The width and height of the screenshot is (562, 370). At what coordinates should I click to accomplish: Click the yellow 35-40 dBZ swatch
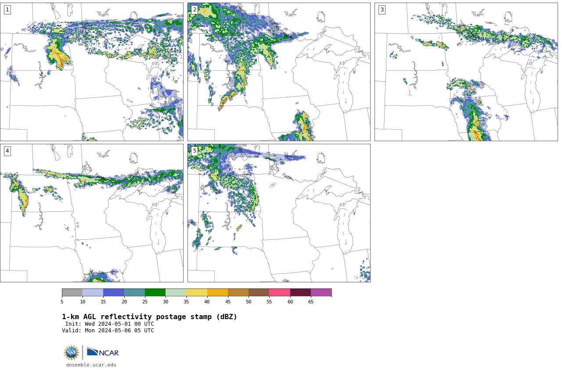click(197, 292)
